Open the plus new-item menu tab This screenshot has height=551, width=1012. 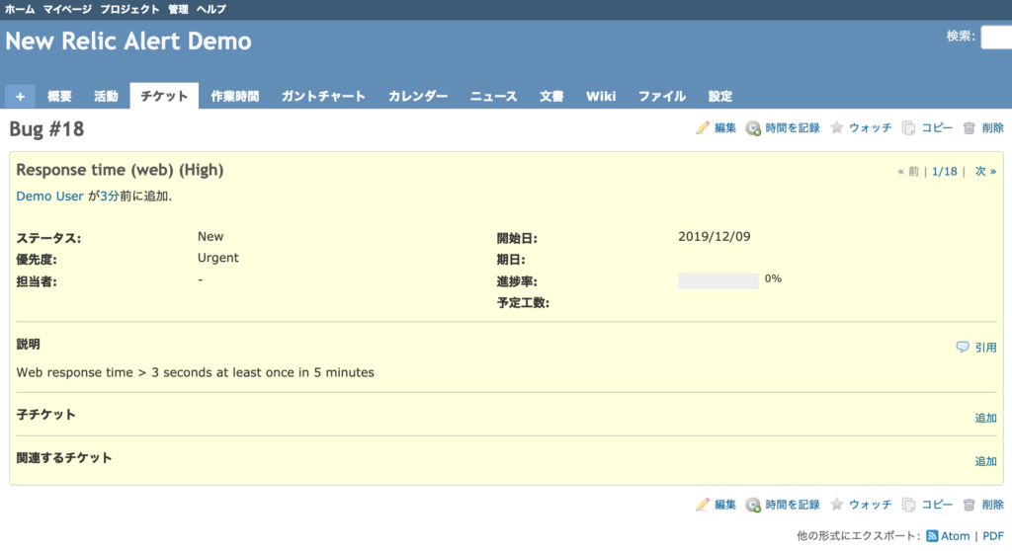[20, 96]
